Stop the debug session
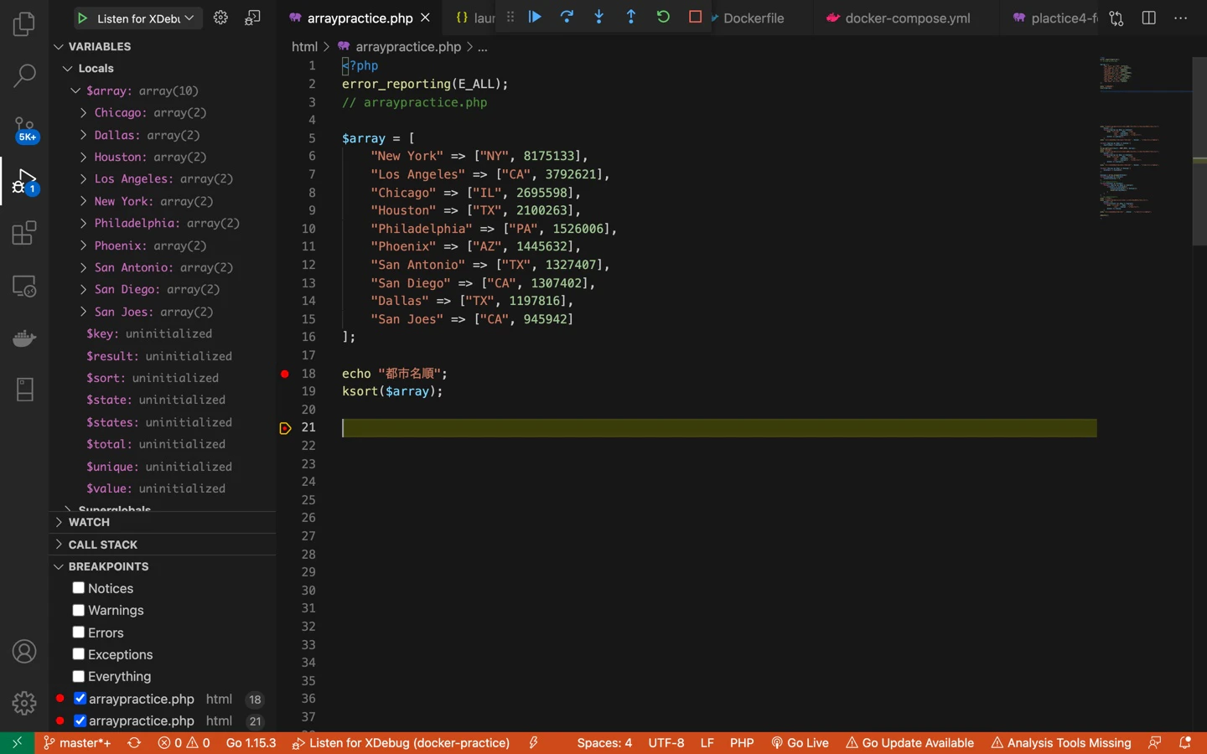Viewport: 1207px width, 754px height. pos(695,17)
